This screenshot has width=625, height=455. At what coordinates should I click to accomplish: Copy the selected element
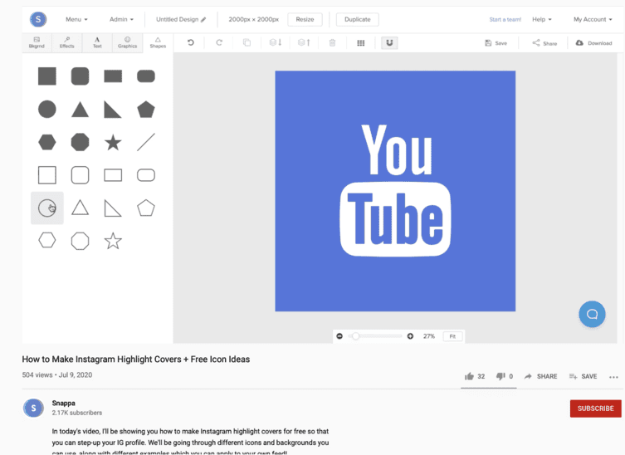tap(247, 42)
